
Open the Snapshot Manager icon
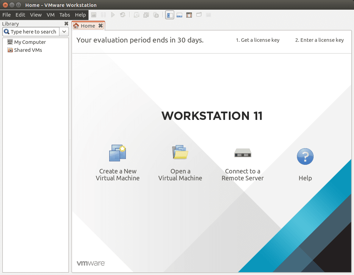click(x=156, y=15)
